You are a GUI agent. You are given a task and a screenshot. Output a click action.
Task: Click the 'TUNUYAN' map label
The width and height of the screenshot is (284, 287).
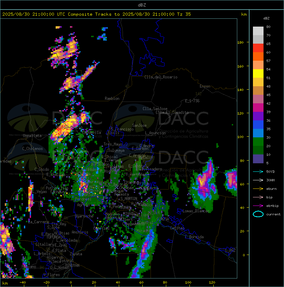(72, 266)
